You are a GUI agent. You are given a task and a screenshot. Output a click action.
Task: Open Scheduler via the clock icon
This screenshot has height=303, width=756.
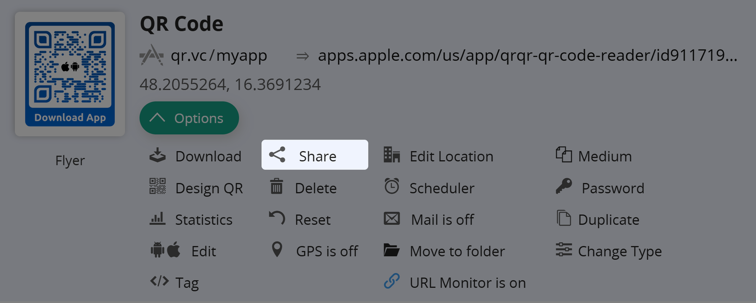392,187
